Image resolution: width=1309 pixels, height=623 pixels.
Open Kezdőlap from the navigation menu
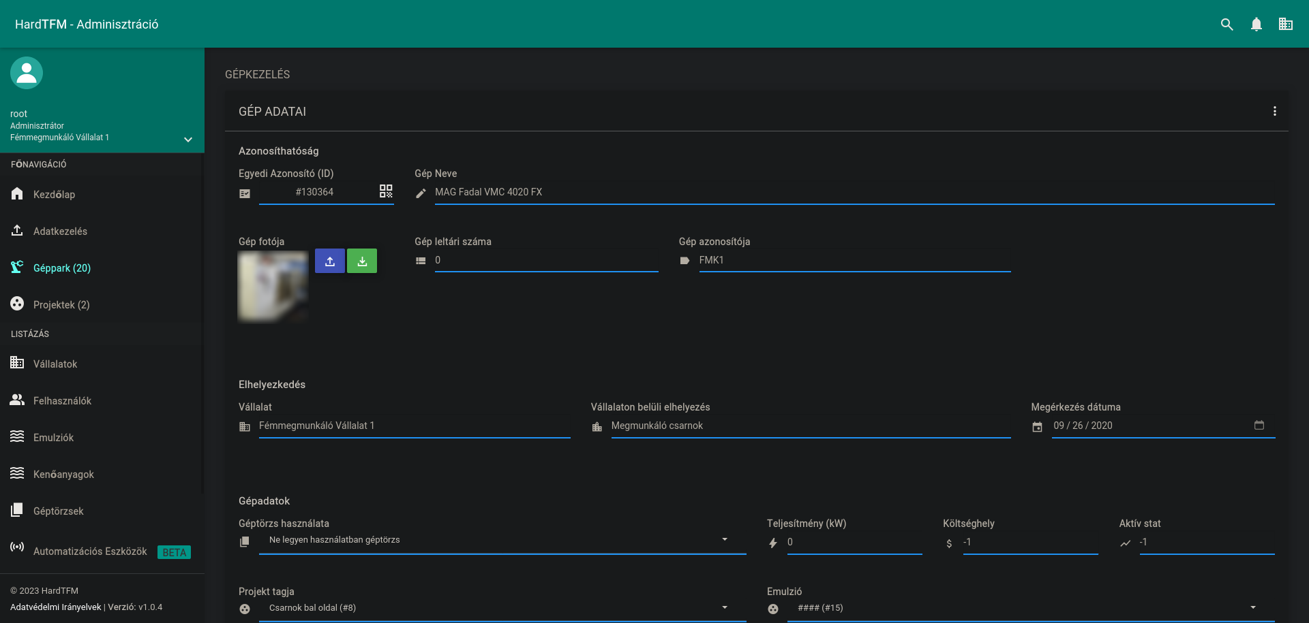pos(55,194)
